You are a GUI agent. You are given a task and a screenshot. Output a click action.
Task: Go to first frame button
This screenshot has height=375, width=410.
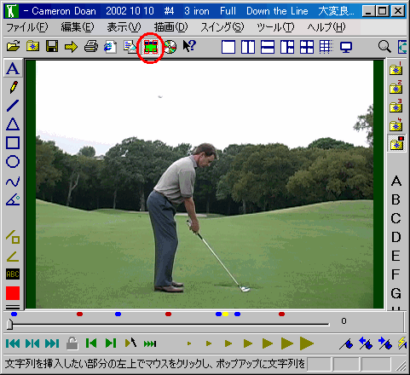[x=13, y=343]
